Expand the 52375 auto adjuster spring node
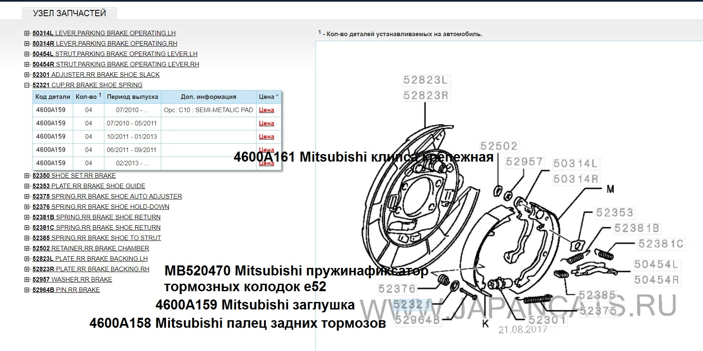This screenshot has height=351, width=703. (x=27, y=196)
